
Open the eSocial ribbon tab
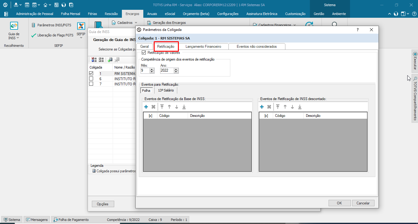coord(170,14)
